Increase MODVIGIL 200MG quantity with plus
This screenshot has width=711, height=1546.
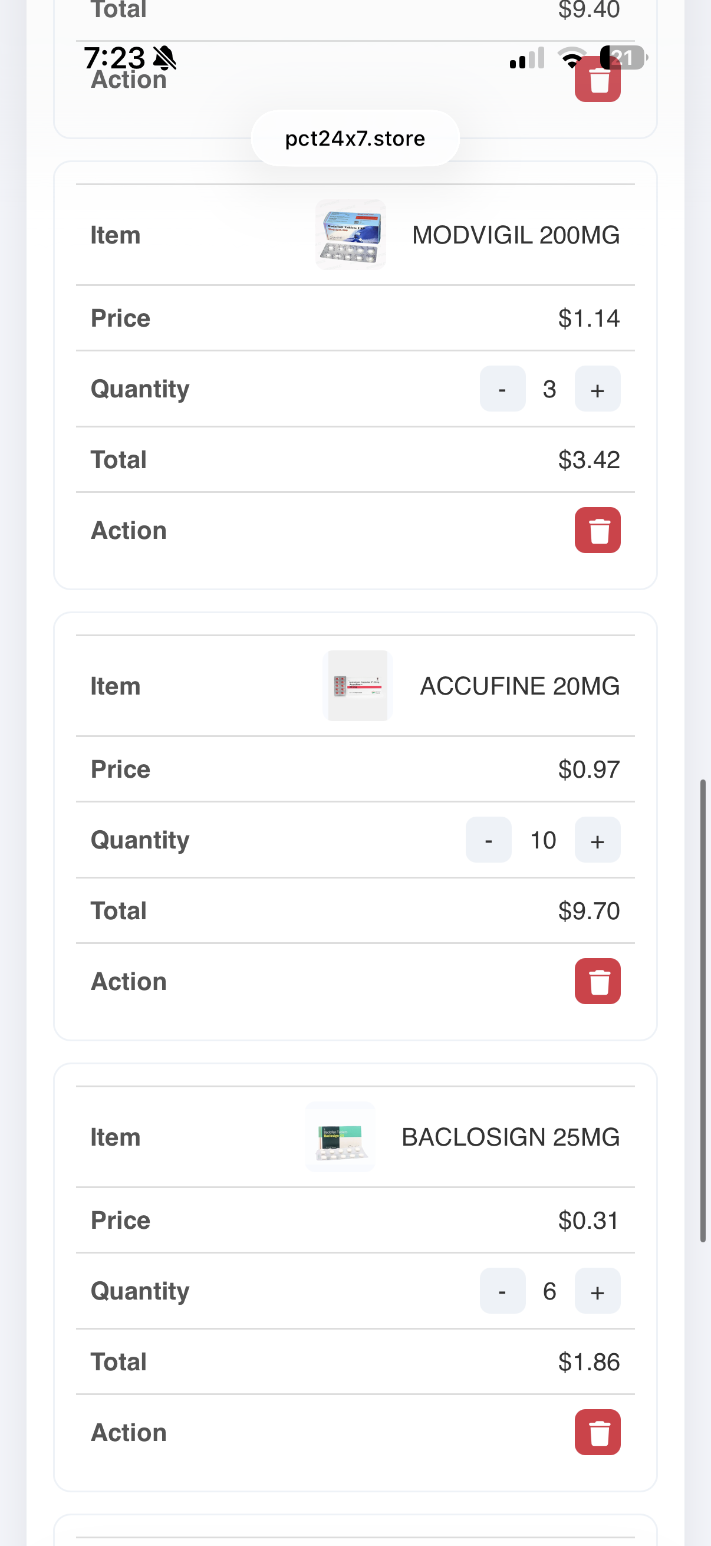597,389
